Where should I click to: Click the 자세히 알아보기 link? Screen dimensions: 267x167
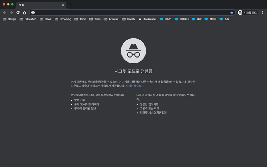[x=135, y=86]
